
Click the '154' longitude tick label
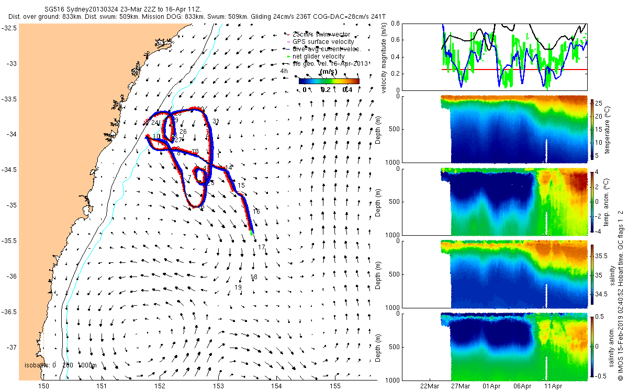pyautogui.click(x=277, y=386)
